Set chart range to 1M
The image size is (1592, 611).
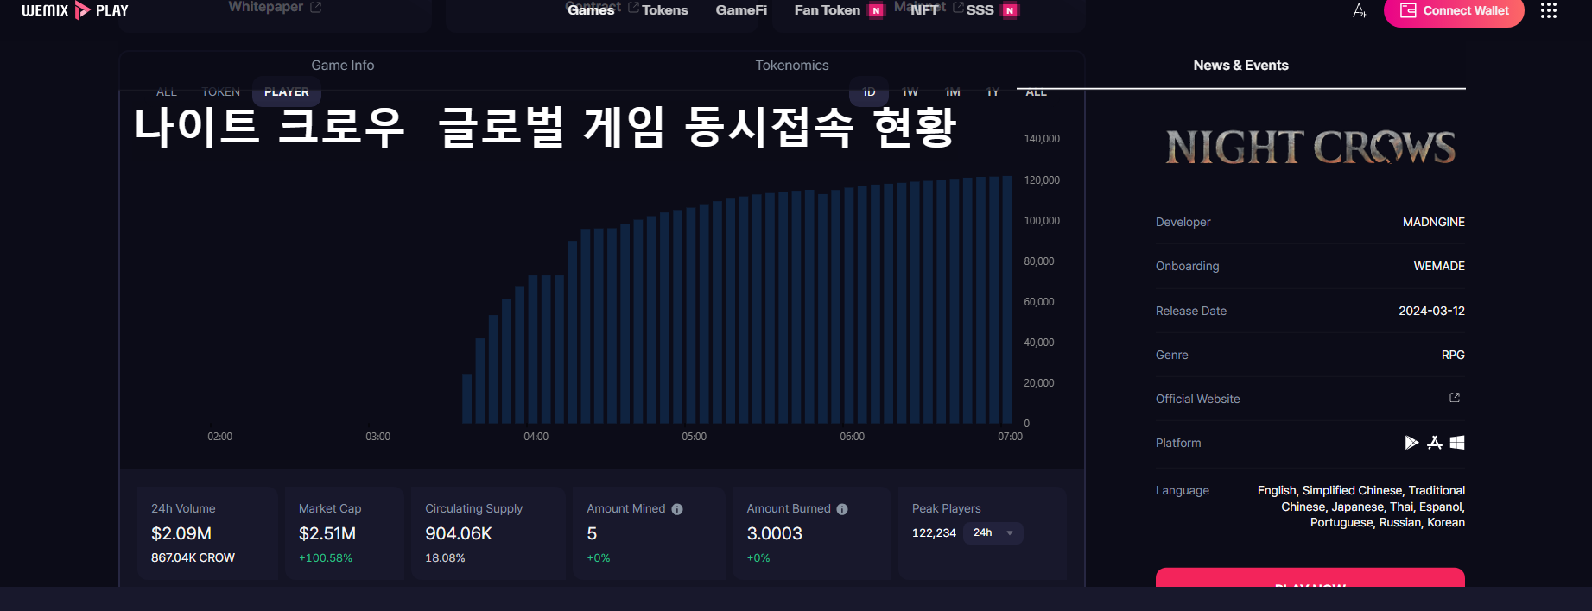click(x=953, y=91)
